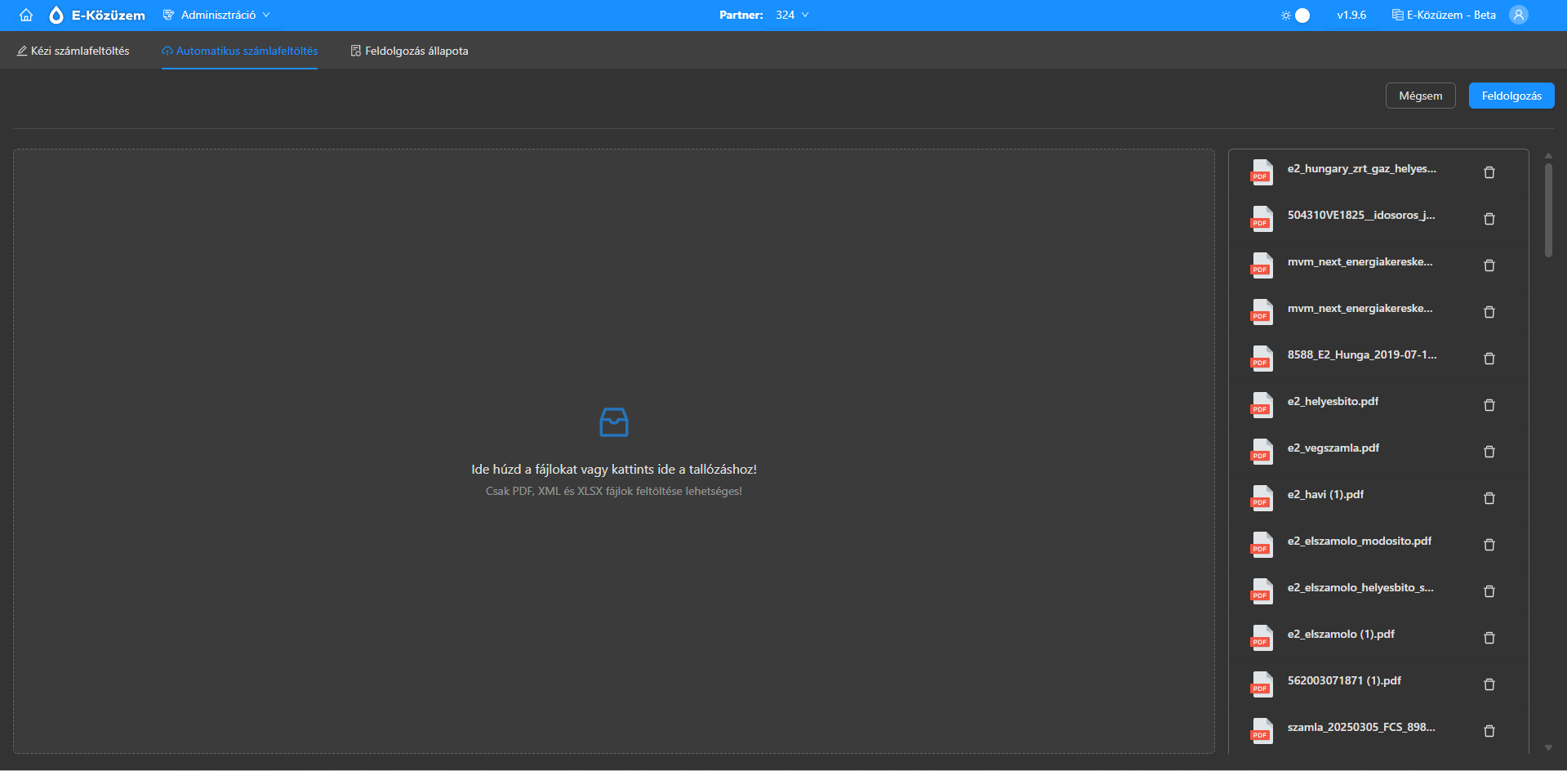Open the Feldolgozás állapota tab
1567x771 pixels.
pyautogui.click(x=409, y=51)
